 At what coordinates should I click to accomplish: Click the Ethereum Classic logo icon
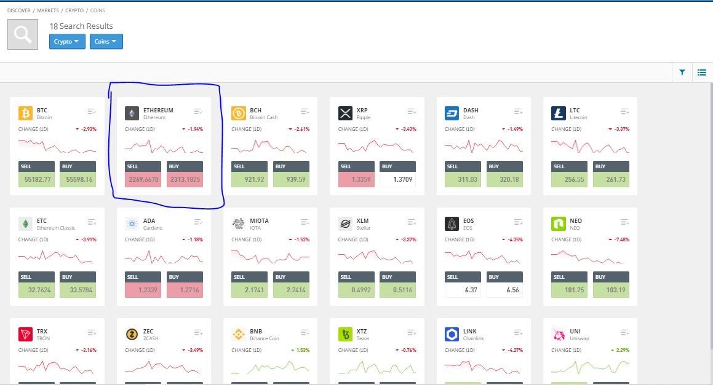pos(25,224)
